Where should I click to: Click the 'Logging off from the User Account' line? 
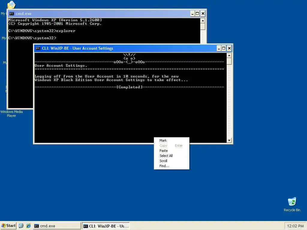pyautogui.click(x=106, y=76)
